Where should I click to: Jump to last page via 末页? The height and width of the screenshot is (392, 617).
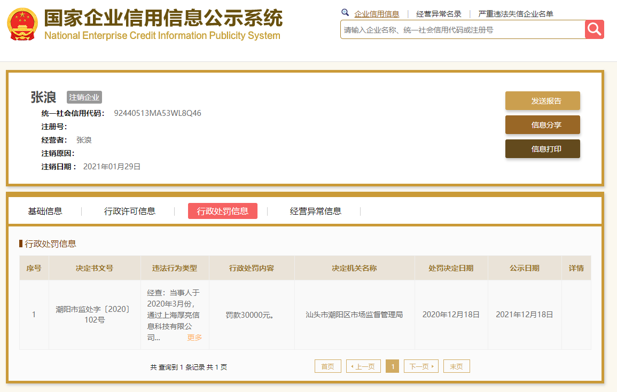point(456,366)
